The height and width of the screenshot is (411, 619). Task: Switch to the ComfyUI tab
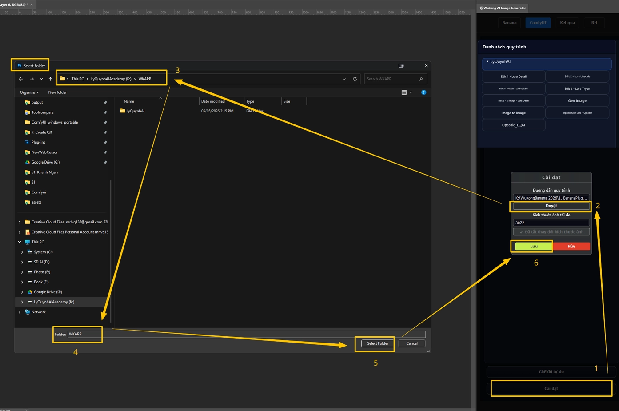pos(538,23)
